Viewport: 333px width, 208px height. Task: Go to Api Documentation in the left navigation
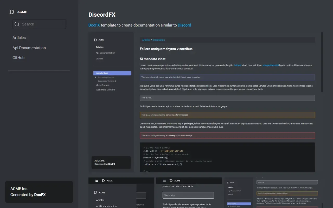(x=29, y=48)
